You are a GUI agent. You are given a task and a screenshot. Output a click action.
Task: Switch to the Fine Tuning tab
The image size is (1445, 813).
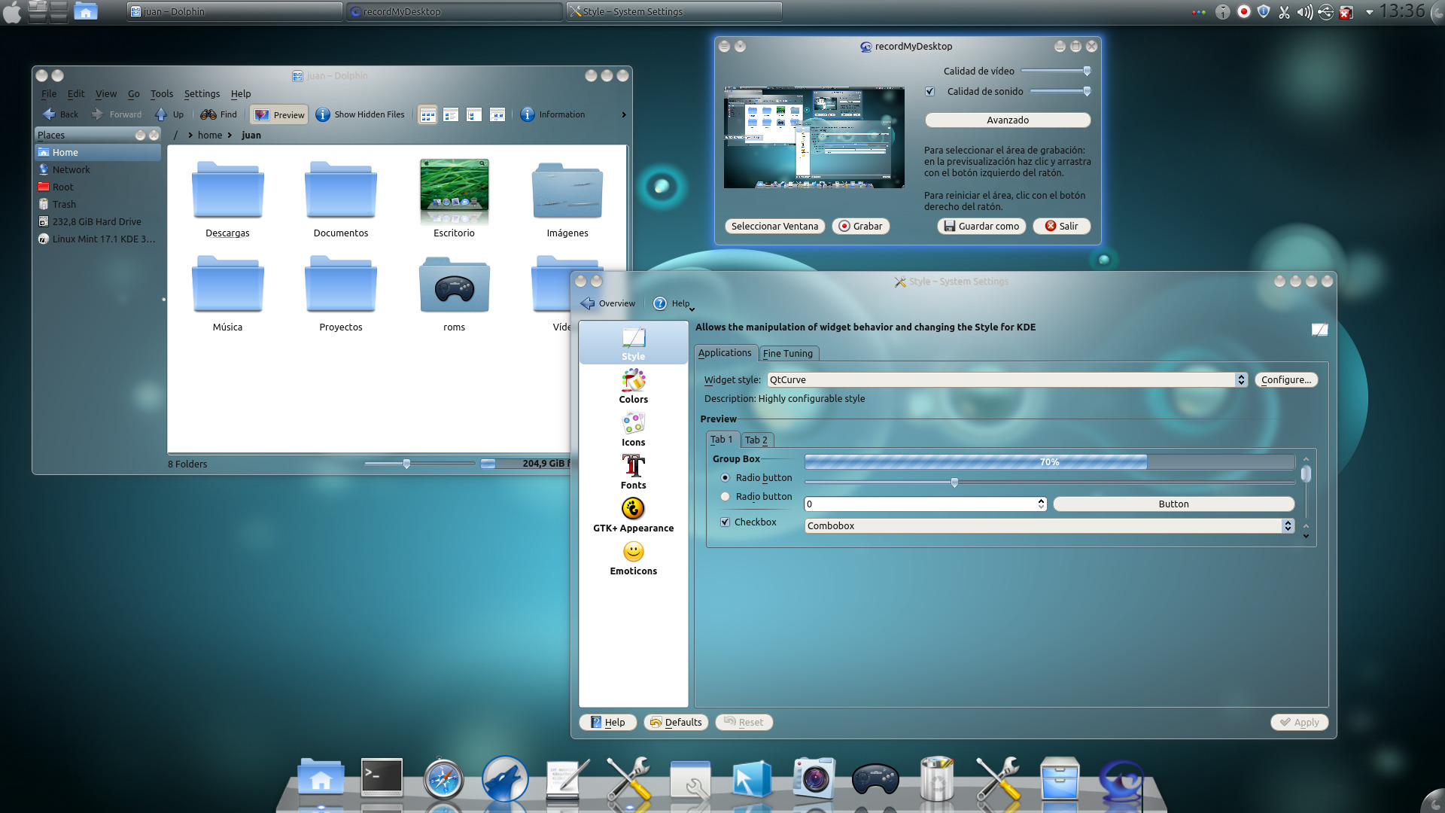pyautogui.click(x=787, y=354)
